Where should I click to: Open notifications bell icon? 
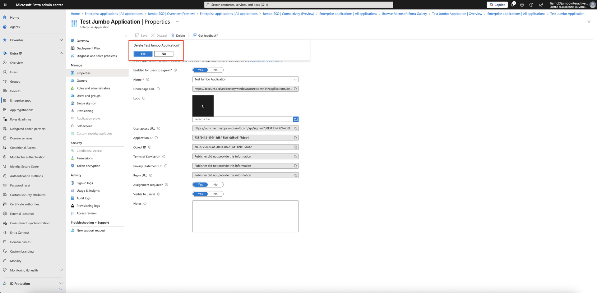(x=513, y=5)
